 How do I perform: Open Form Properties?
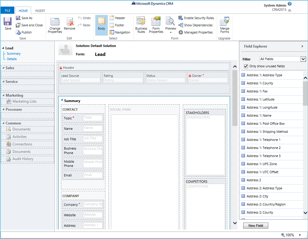(156, 25)
